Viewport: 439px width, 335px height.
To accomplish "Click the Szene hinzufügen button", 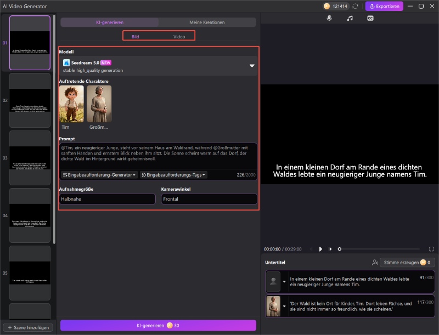I will pos(27,327).
